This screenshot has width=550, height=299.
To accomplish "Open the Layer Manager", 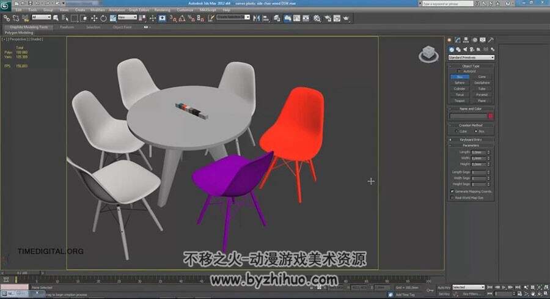I will click(277, 18).
